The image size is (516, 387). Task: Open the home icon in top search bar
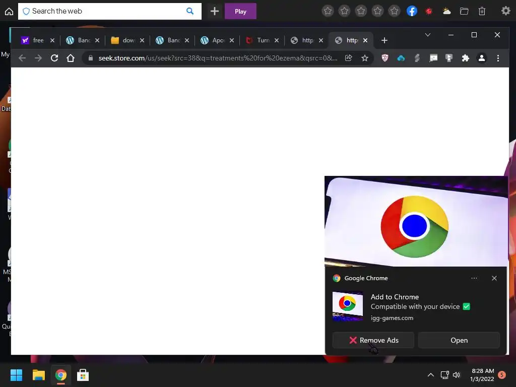click(9, 12)
